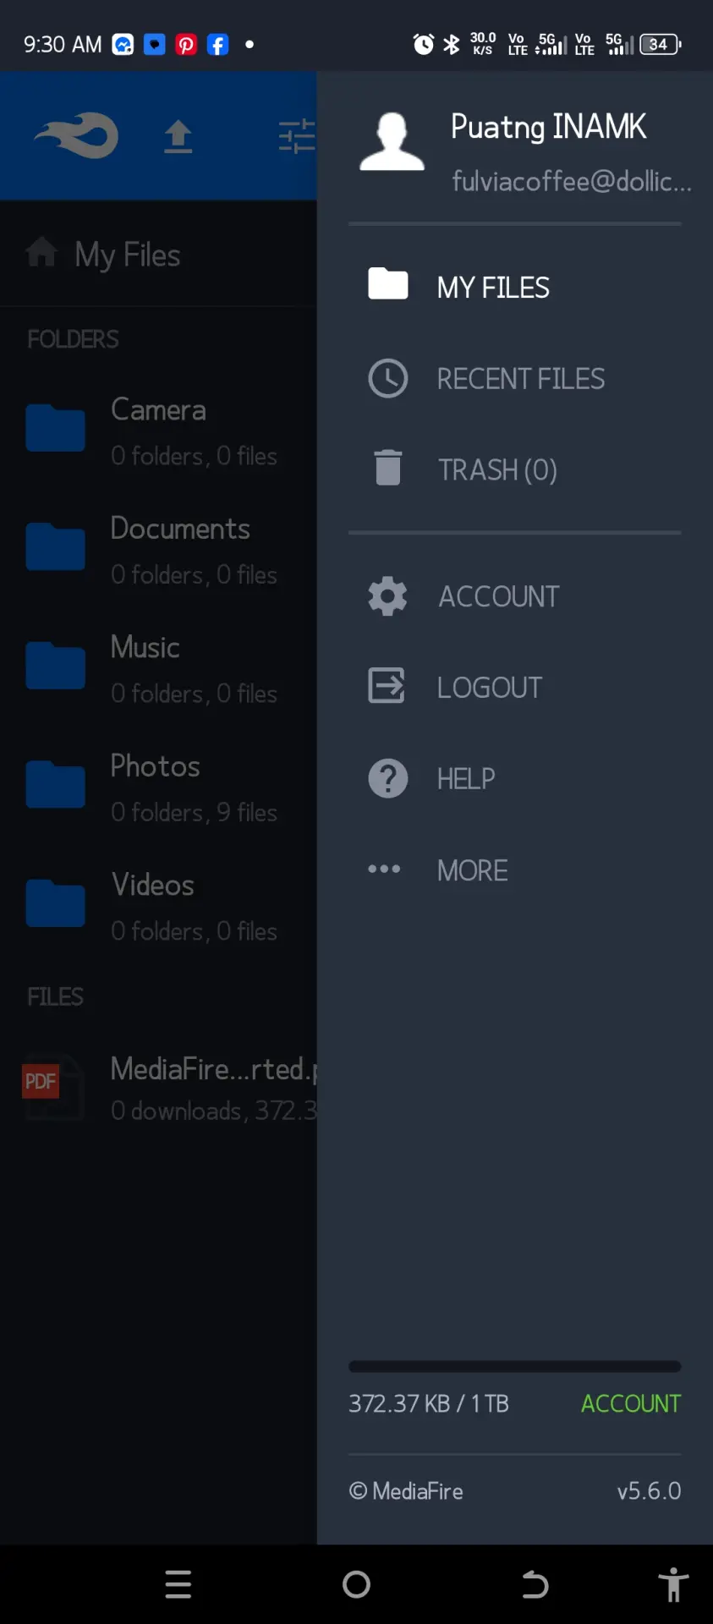Tap the alarm clock status bar icon

pos(424,44)
